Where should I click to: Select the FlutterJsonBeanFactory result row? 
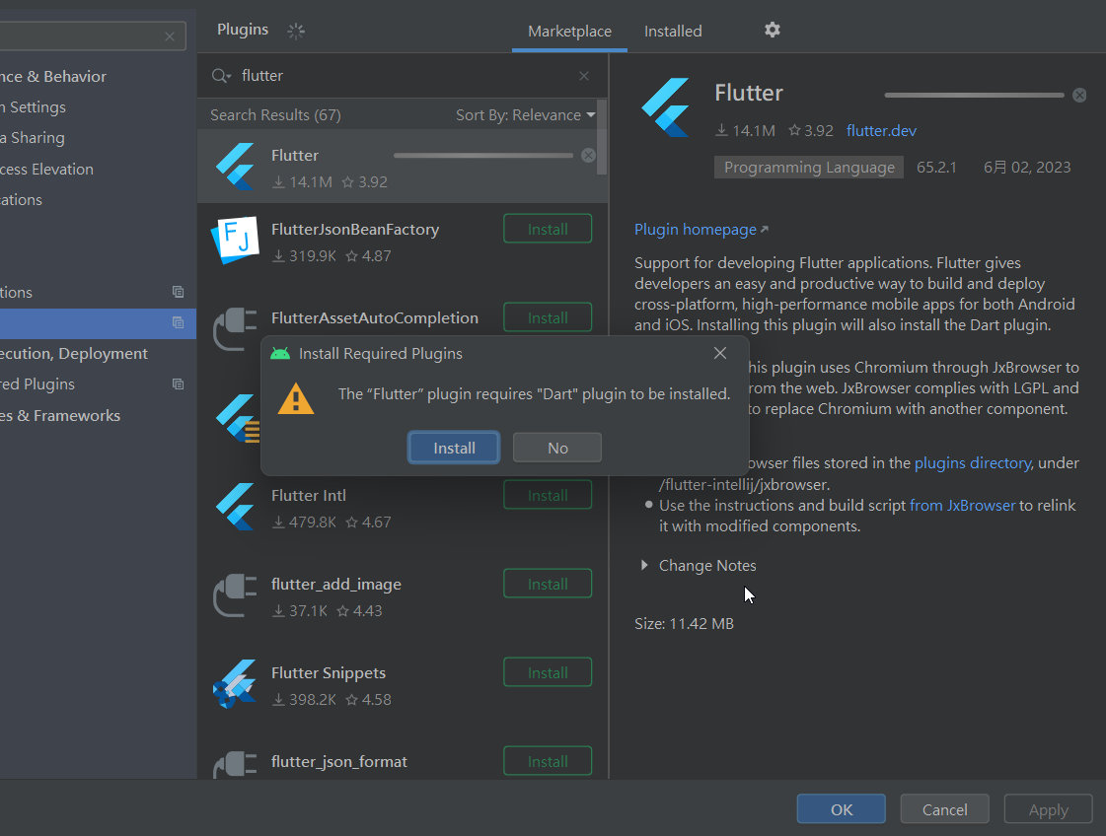403,242
